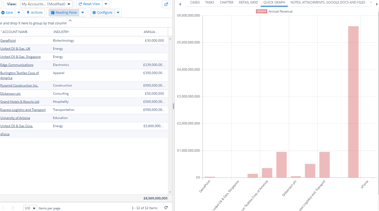This screenshot has height=211, width=379.
Task: Open the Edge Communications account
Action: point(17,65)
